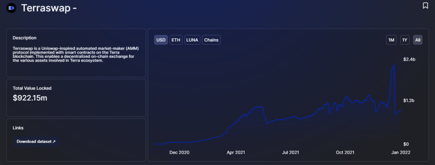
Task: Switch chart denomination to ETH
Action: [x=176, y=40]
